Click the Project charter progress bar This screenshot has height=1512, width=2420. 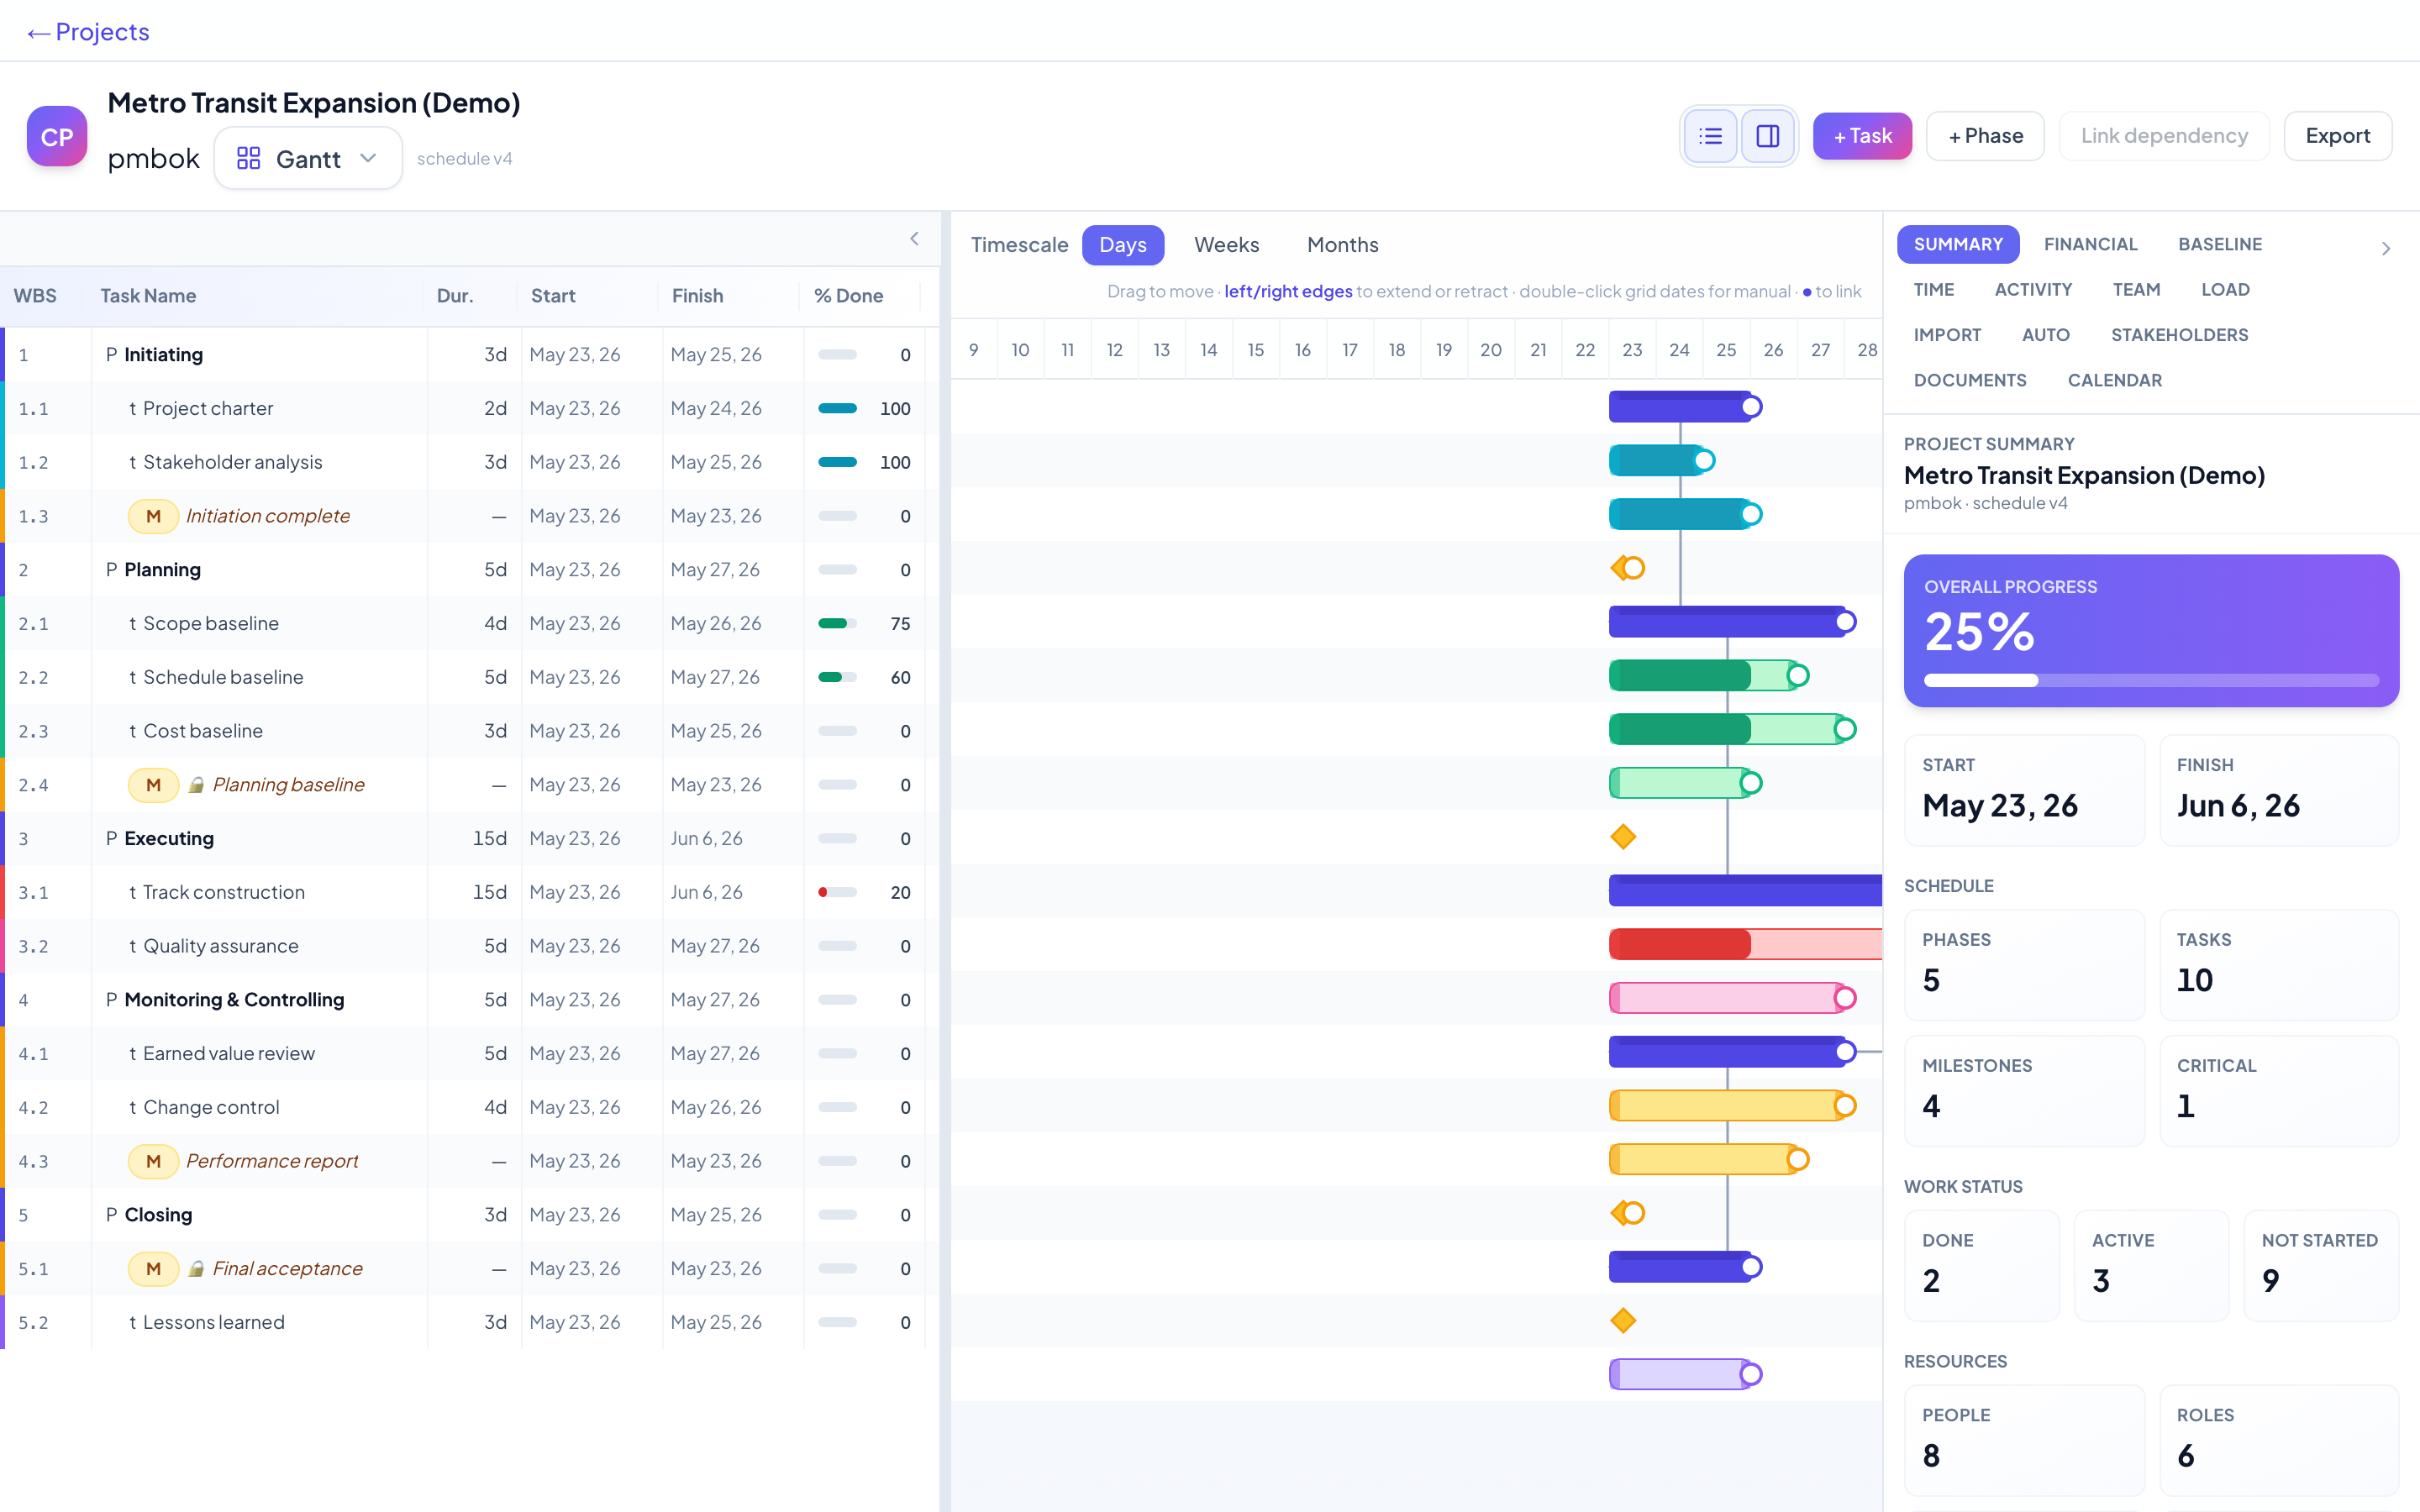(x=837, y=408)
